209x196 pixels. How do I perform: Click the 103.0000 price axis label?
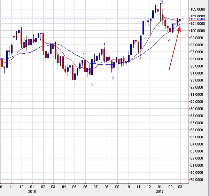click(198, 9)
